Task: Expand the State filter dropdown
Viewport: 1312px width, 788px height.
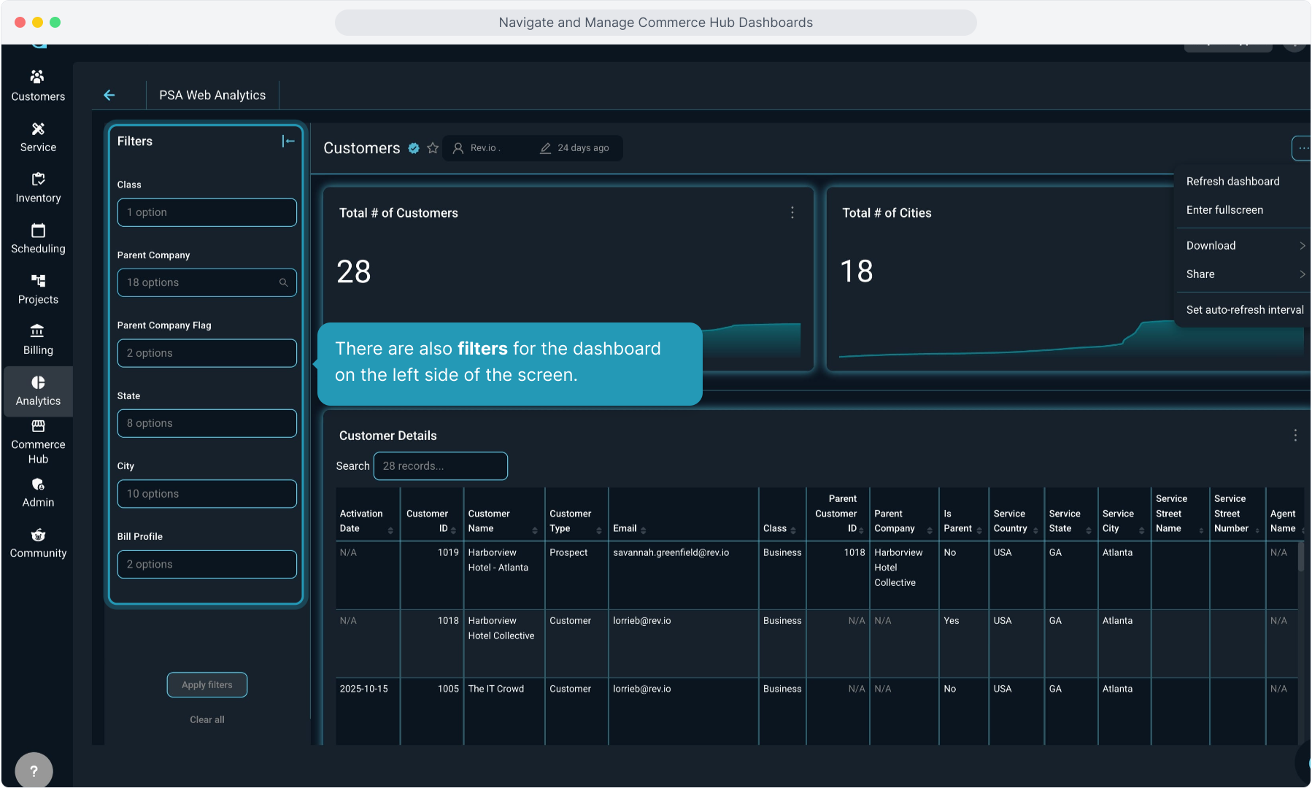Action: [207, 423]
